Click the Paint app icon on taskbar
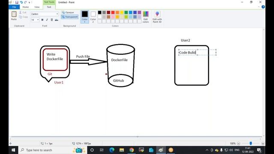The image size is (274, 154). tap(161, 150)
